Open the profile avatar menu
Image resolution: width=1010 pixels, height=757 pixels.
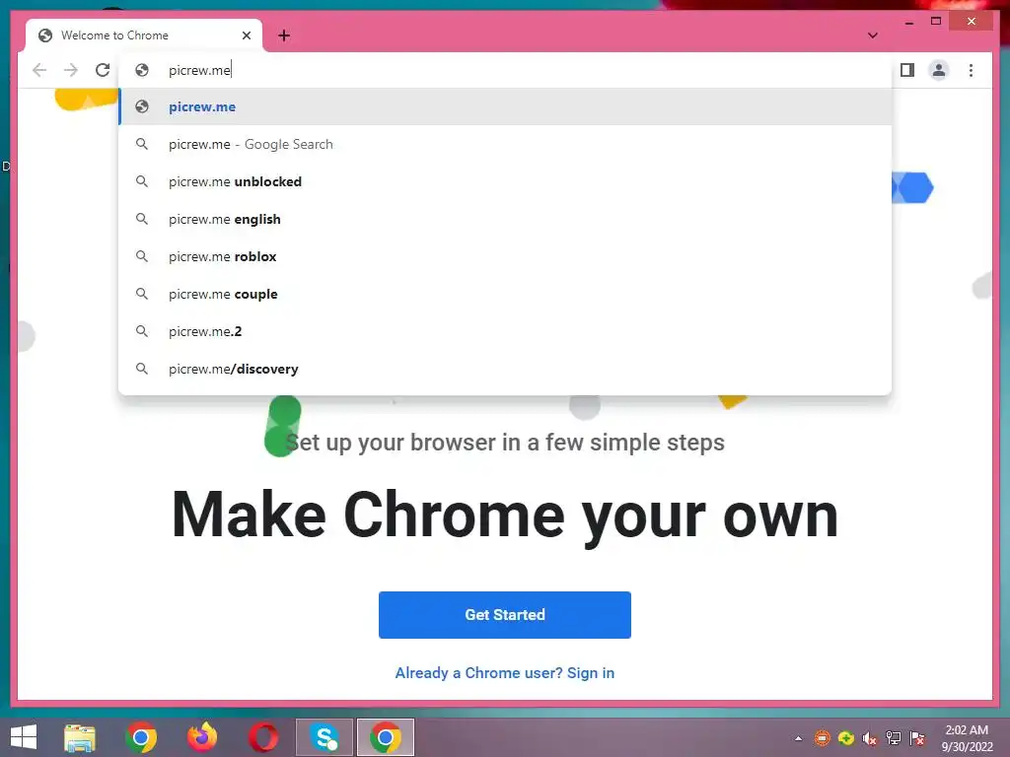[x=939, y=70]
